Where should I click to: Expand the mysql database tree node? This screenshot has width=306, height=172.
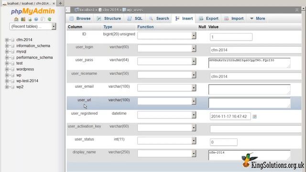click(7, 52)
